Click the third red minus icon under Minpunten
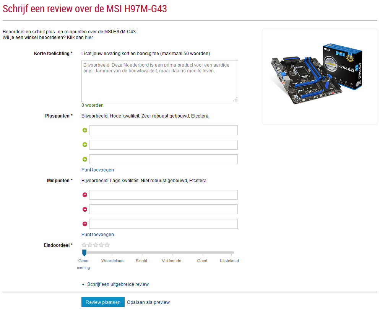 click(85, 224)
